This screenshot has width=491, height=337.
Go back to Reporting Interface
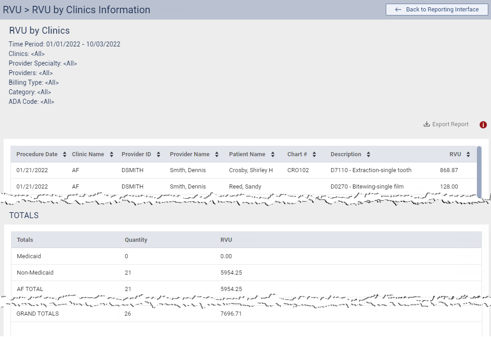tap(437, 10)
